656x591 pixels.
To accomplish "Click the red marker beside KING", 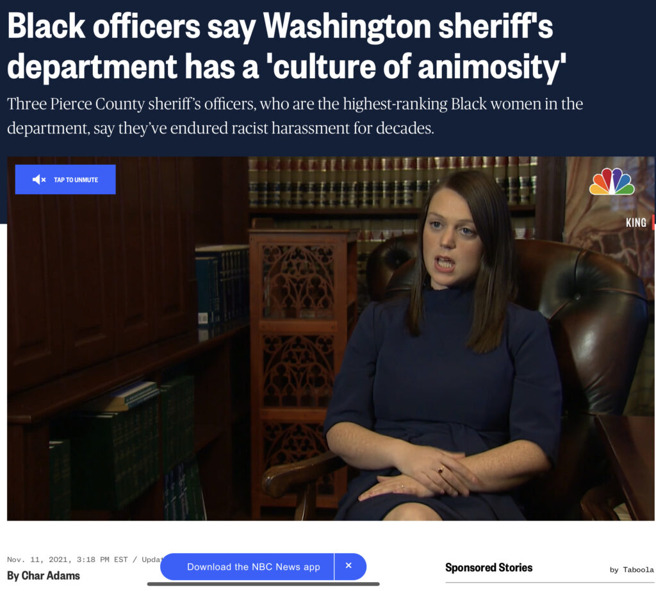I will pyautogui.click(x=653, y=222).
